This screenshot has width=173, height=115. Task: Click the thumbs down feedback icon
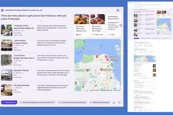click(x=119, y=103)
